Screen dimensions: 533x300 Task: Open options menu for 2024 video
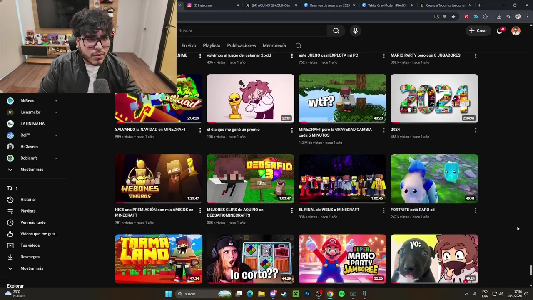[476, 130]
